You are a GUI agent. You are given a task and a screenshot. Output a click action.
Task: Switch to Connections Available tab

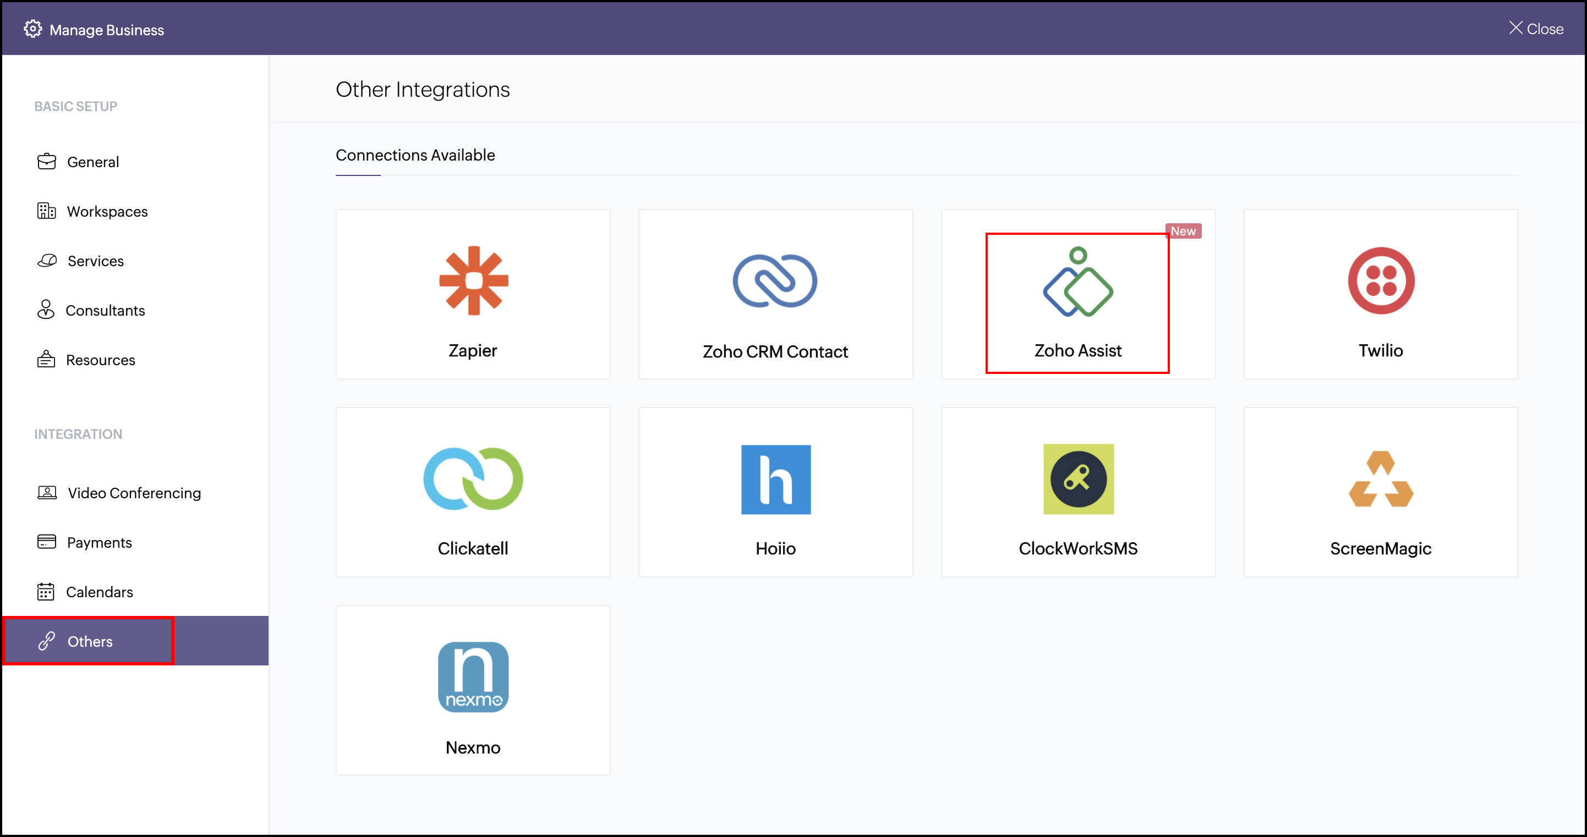coord(414,155)
